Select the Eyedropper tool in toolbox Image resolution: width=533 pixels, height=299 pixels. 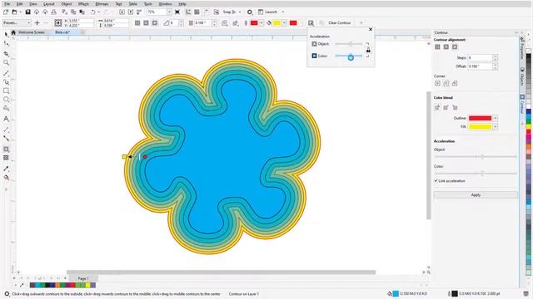tap(6, 169)
